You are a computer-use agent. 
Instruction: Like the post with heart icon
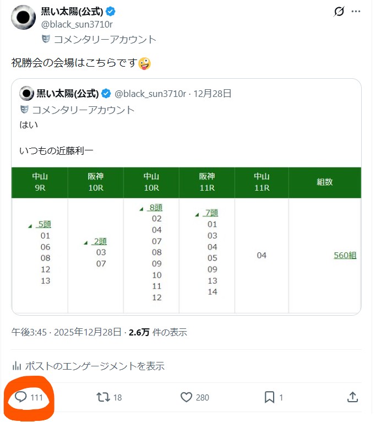coord(186,397)
